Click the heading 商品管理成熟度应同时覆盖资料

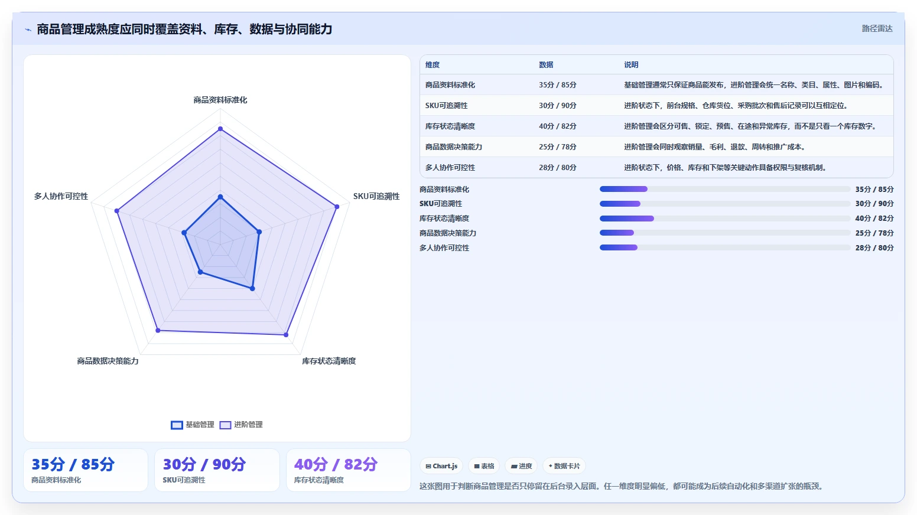pyautogui.click(x=184, y=29)
